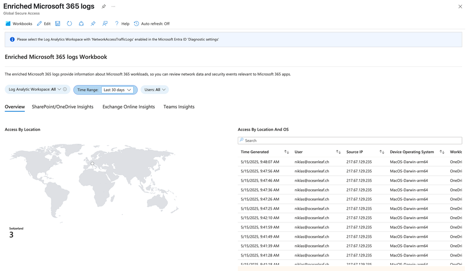Toggle sorting on Time Generated column

pyautogui.click(x=285, y=152)
